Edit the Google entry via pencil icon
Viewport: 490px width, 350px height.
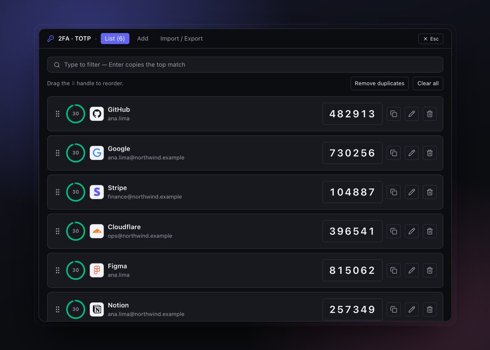tap(412, 153)
